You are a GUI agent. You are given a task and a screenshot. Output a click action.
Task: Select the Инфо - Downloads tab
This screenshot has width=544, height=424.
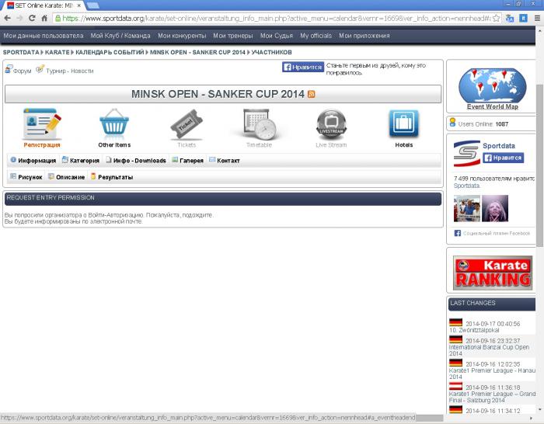136,160
